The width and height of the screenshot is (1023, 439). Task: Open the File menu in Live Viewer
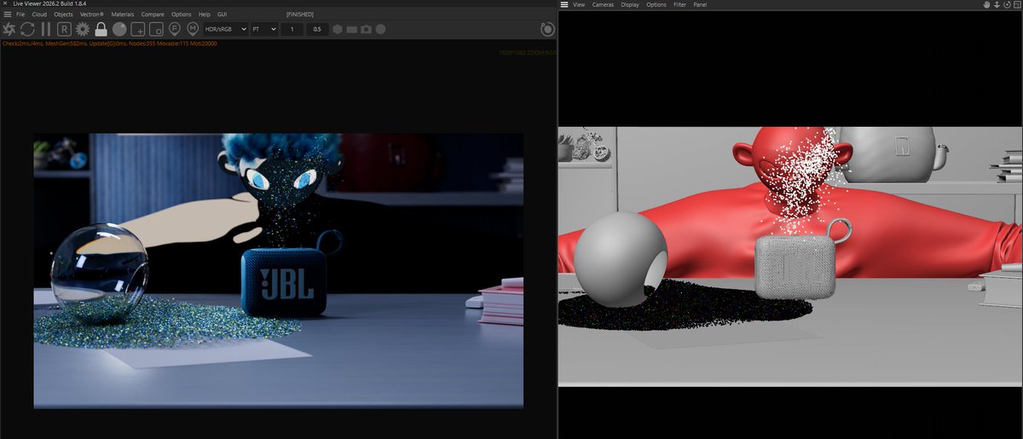(20, 14)
